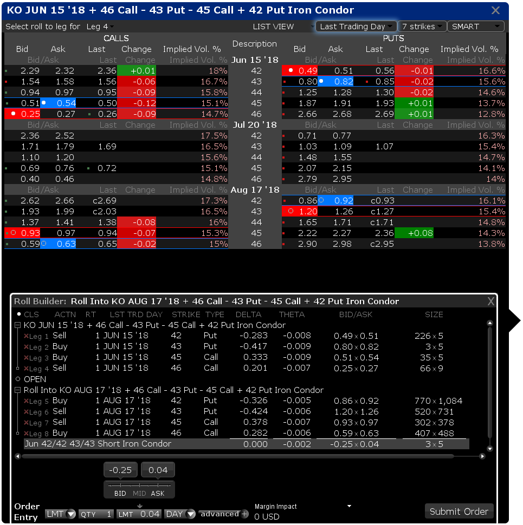Toggle Aug 43 put bid 1.20 selection
The image size is (523, 525).
pyautogui.click(x=299, y=211)
